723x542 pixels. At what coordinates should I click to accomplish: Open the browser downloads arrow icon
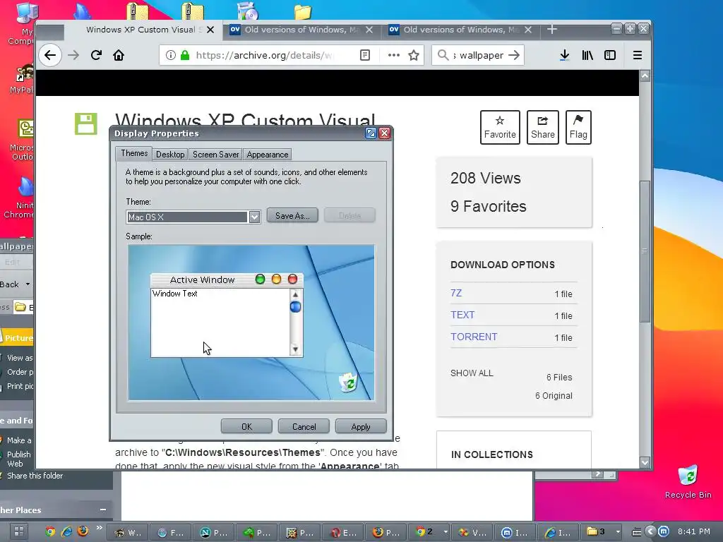tap(564, 55)
